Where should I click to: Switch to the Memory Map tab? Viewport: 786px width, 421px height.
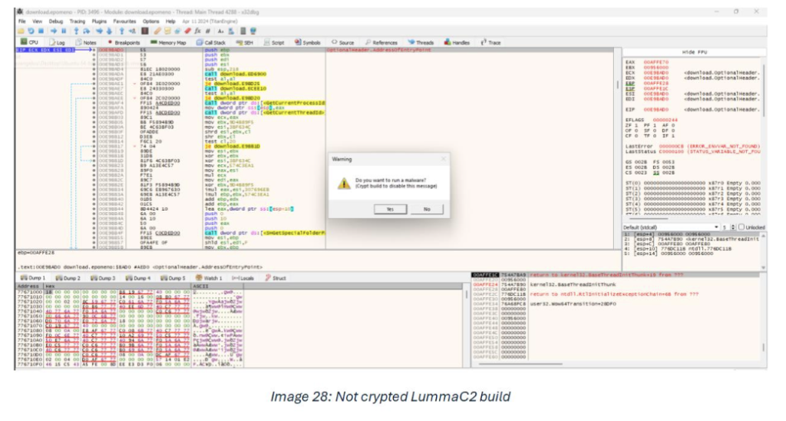(169, 42)
